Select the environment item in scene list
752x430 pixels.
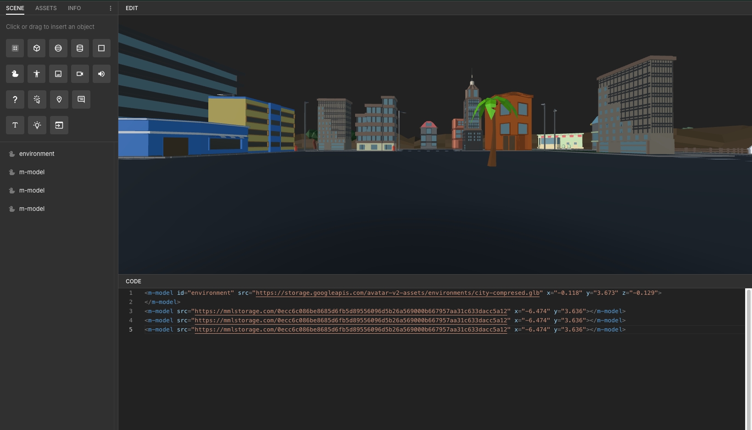[x=37, y=154]
